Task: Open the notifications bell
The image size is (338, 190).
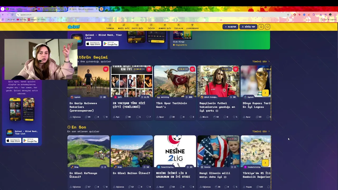Action: pyautogui.click(x=261, y=27)
